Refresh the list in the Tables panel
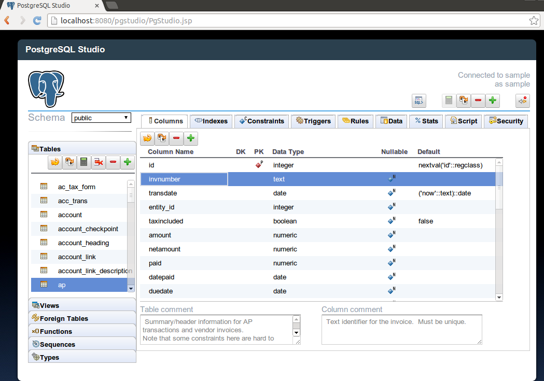This screenshot has height=381, width=544. click(55, 162)
